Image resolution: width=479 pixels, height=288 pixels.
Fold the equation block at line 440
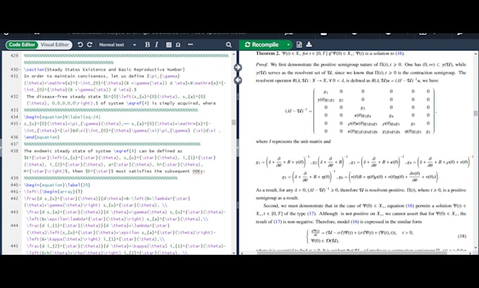[20, 184]
